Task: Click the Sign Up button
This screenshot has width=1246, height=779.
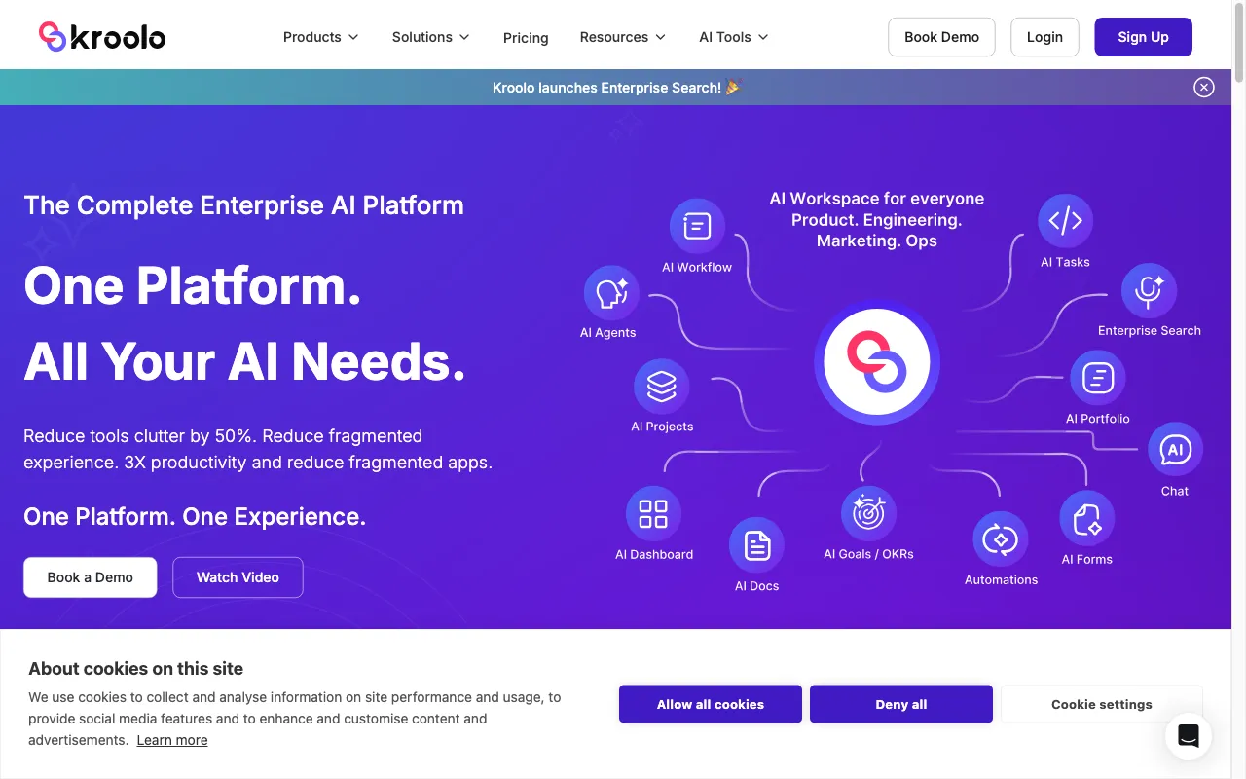Action: coord(1143,37)
